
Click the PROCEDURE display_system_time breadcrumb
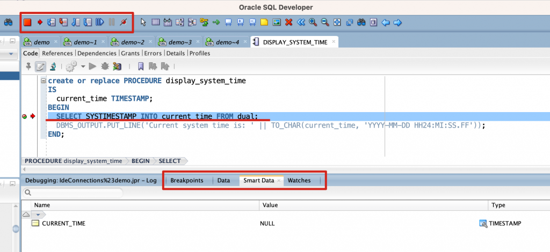[x=73, y=161]
